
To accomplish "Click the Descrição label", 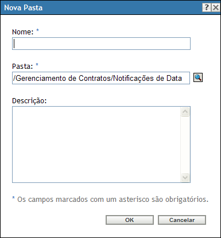I will click(29, 101).
